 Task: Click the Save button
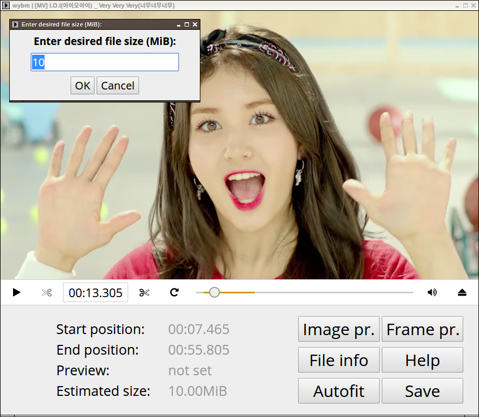pyautogui.click(x=423, y=391)
